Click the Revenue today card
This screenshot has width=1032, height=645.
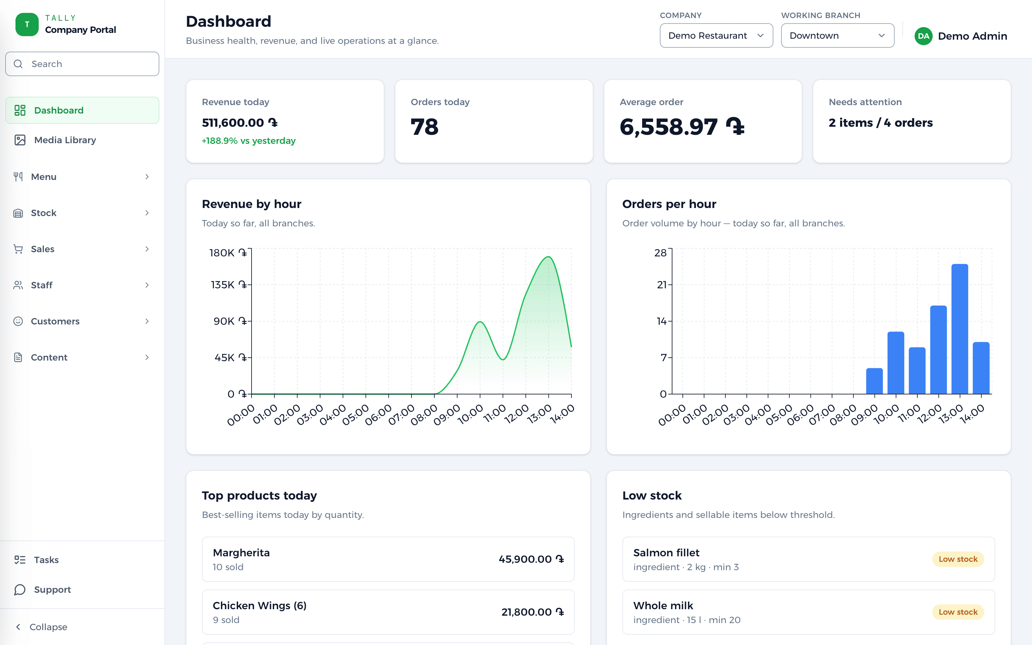point(285,121)
